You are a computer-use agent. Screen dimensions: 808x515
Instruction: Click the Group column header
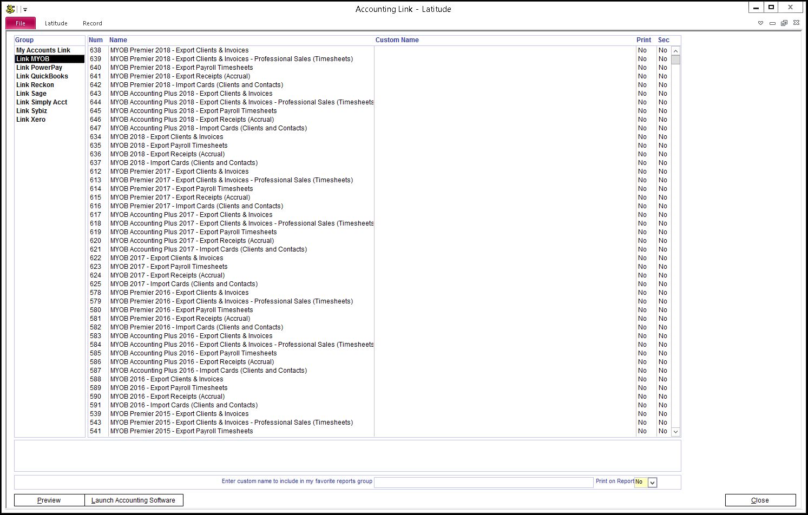click(x=24, y=40)
